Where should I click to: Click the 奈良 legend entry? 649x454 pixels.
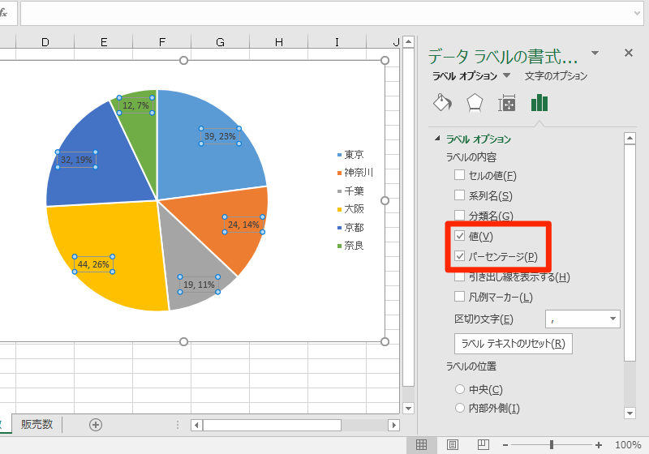coord(350,246)
